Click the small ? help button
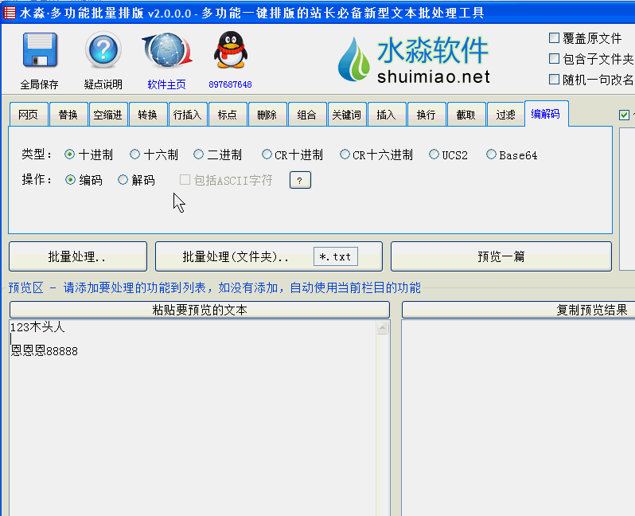Screen dimensions: 635x516 coord(299,181)
